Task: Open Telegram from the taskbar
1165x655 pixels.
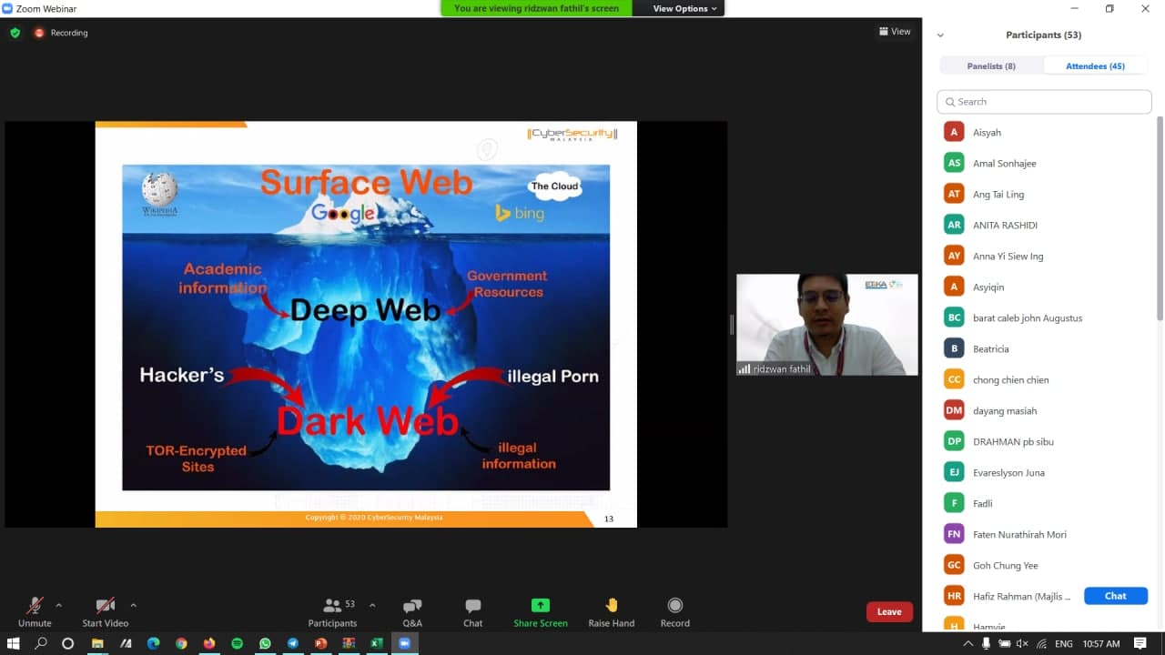Action: coord(293,643)
